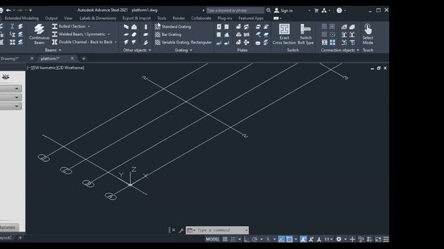444x249 pixels.
Task: Choose the Double Channel Back to Back icon
Action: tap(55, 42)
